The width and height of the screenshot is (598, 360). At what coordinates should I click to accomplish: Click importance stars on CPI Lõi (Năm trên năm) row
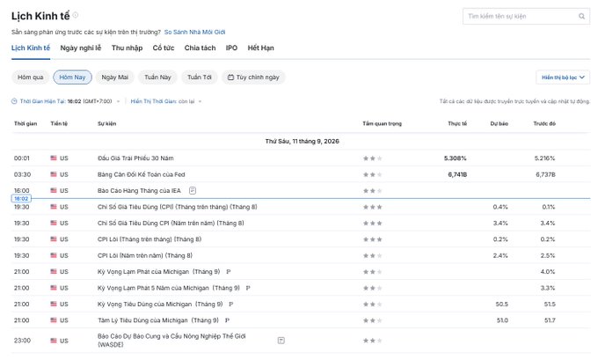(x=372, y=255)
